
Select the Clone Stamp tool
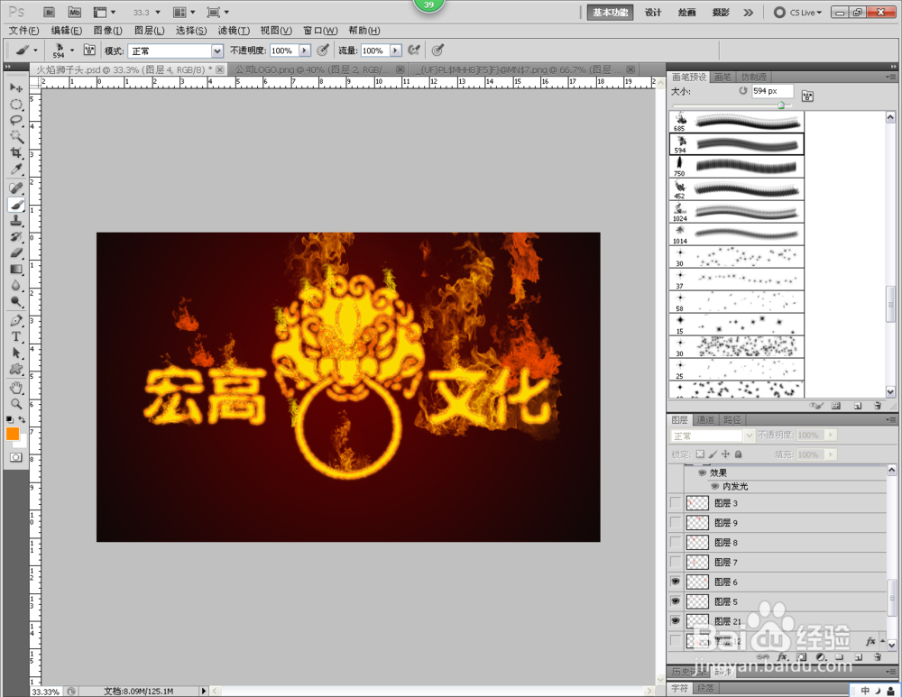point(15,221)
